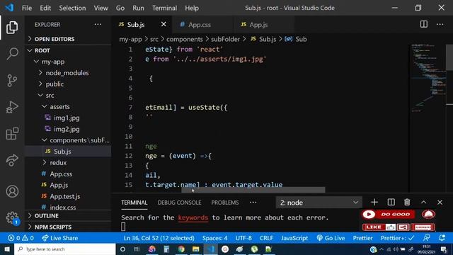453x255 pixels.
Task: Open the Extensions view
Action: point(12,133)
